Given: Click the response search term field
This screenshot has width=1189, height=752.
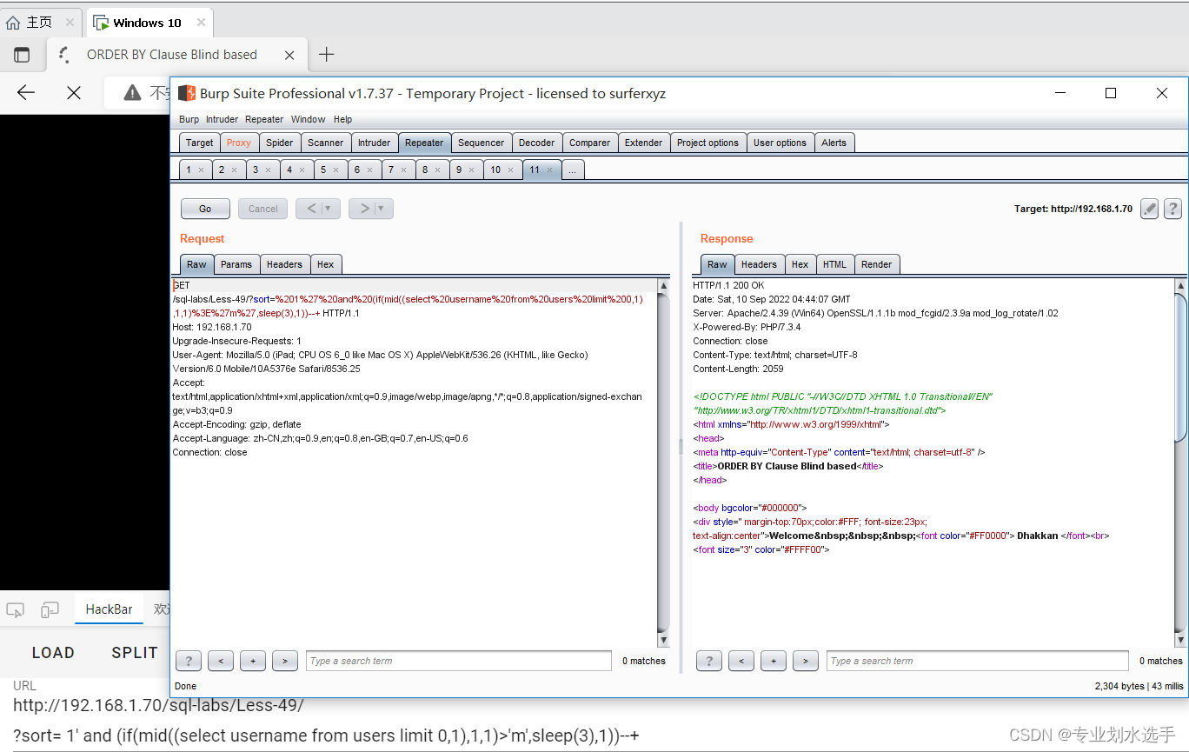Looking at the screenshot, I should [x=978, y=661].
